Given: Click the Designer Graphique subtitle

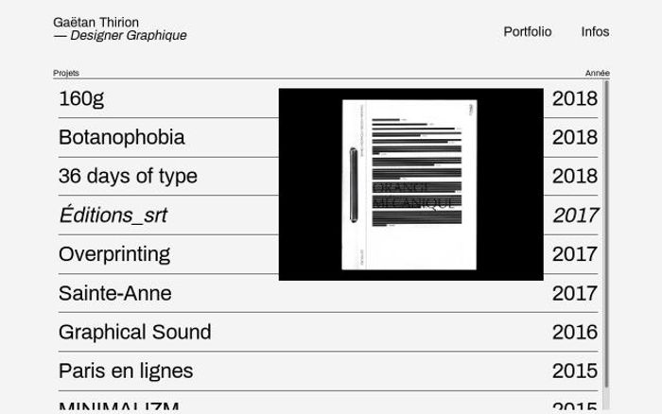Looking at the screenshot, I should (120, 36).
